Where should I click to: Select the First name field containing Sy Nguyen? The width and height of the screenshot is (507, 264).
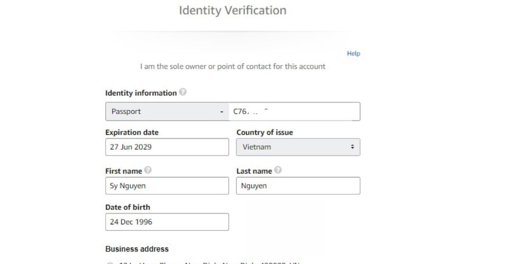[x=167, y=186]
